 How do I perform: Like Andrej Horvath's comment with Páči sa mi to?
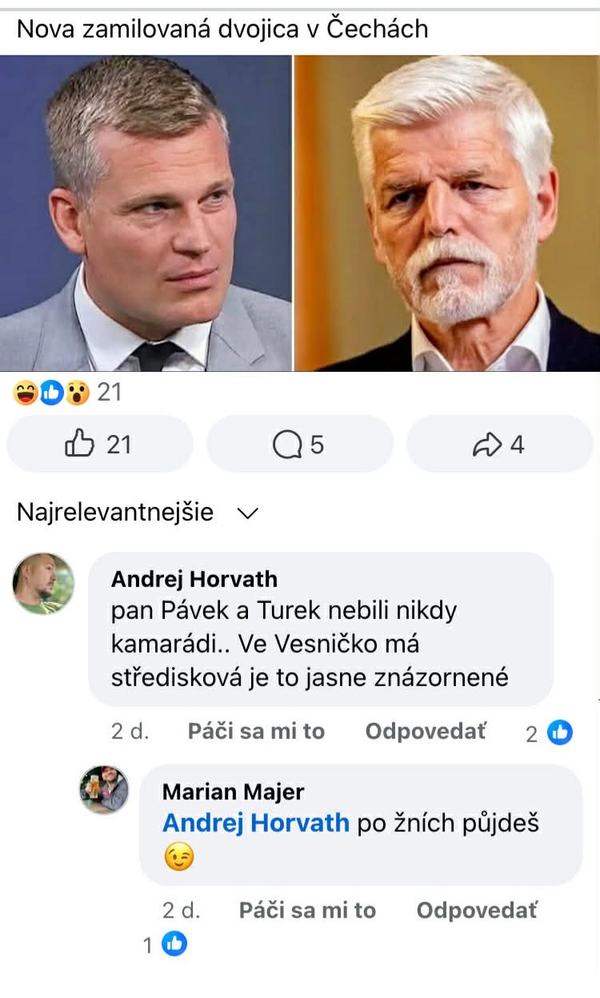(256, 731)
